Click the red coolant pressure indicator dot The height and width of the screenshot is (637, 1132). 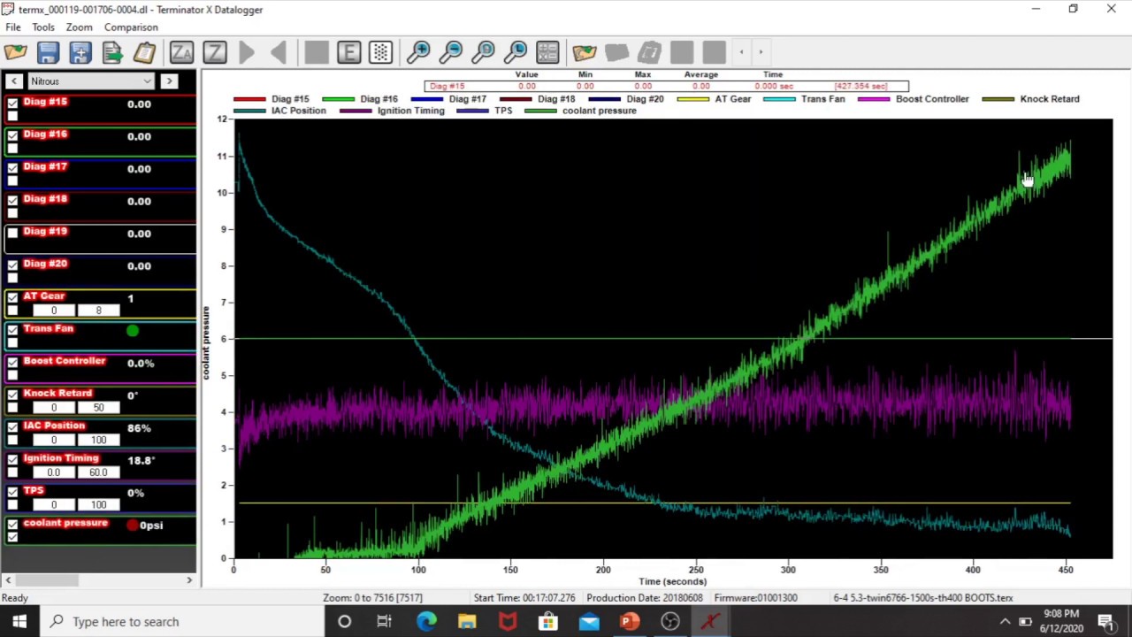point(133,526)
